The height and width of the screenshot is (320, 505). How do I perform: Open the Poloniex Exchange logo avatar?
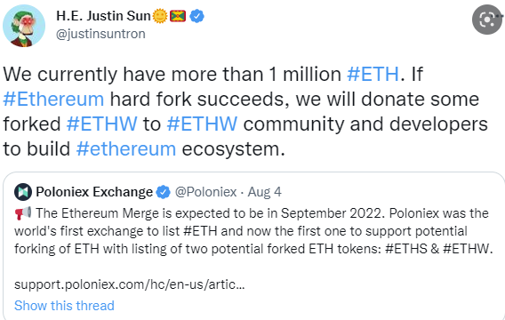[23, 192]
